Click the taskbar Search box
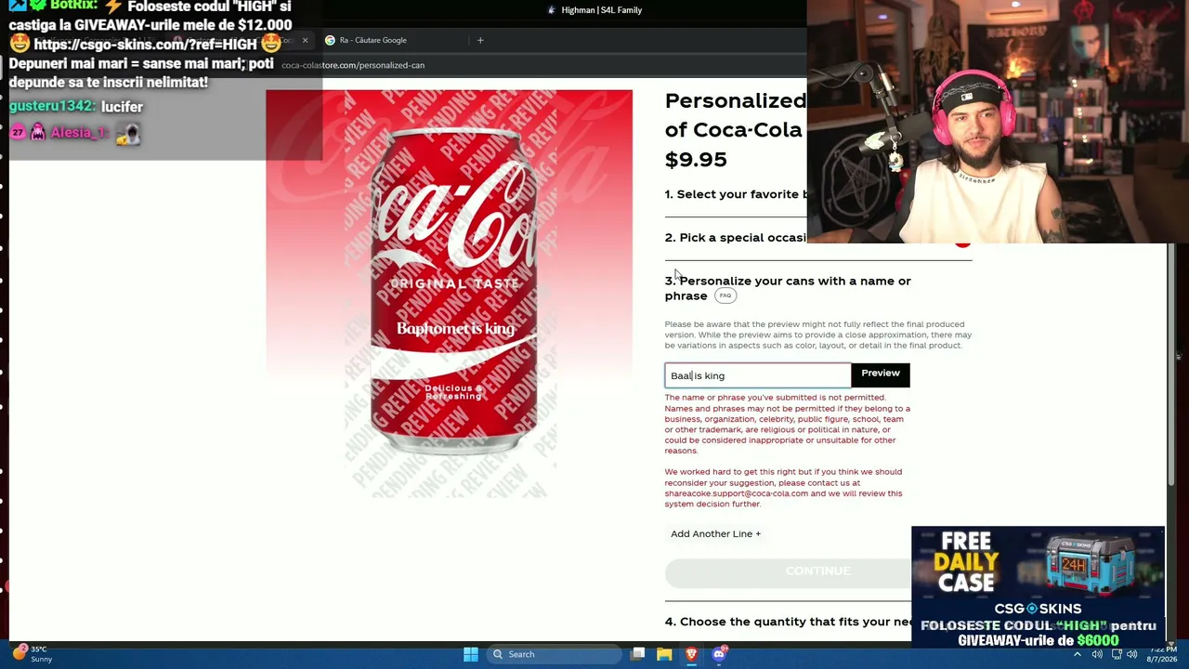 554,654
